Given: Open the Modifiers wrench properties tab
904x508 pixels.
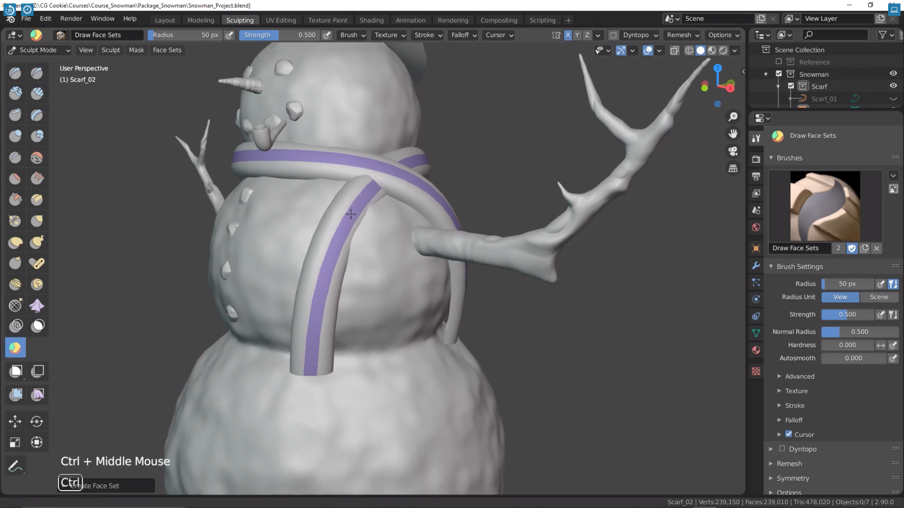Looking at the screenshot, I should [756, 265].
